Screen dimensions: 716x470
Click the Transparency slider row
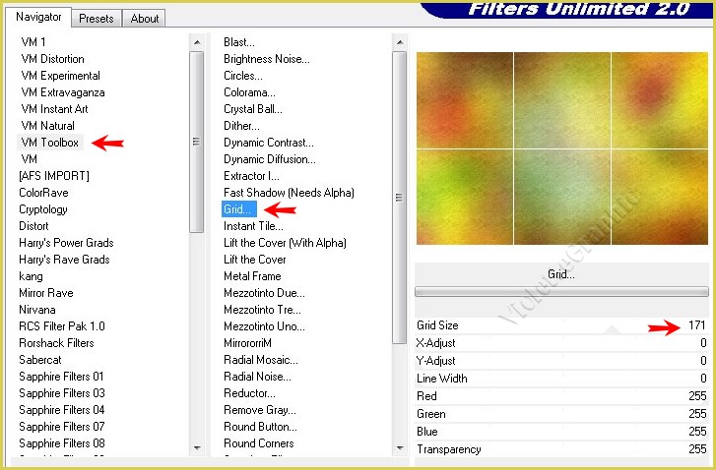pos(561,449)
